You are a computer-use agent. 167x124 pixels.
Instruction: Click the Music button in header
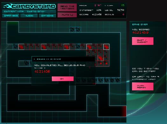pyautogui.click(x=29, y=16)
